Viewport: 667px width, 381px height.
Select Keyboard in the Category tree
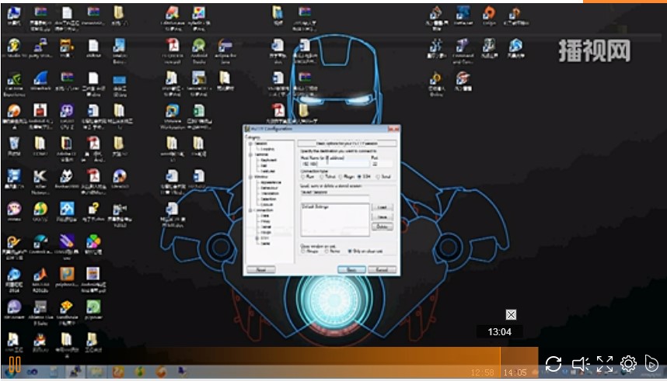268,160
